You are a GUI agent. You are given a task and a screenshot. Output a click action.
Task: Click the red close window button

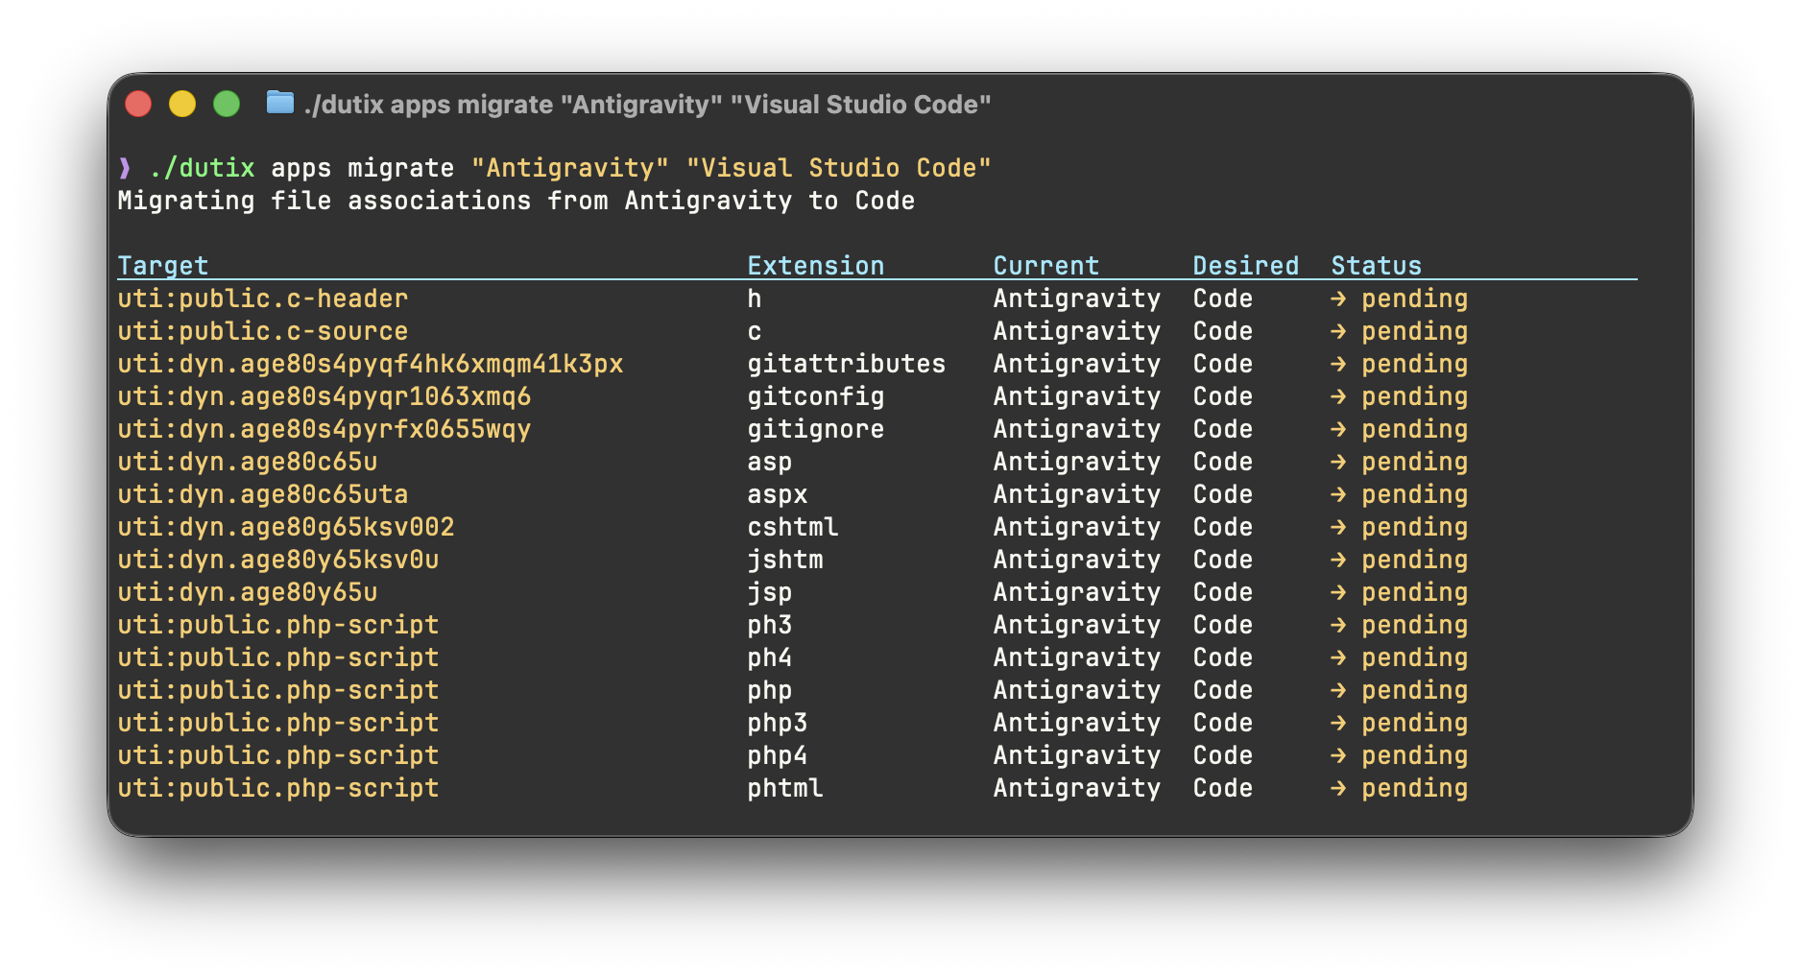click(138, 104)
